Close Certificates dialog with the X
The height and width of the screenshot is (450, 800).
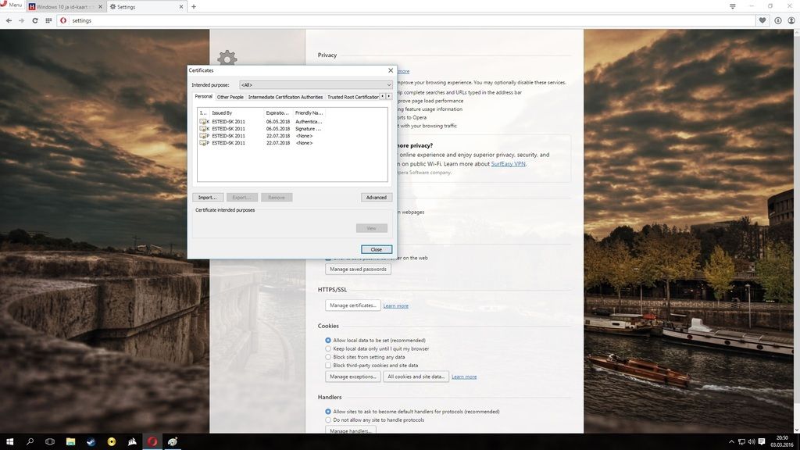391,70
